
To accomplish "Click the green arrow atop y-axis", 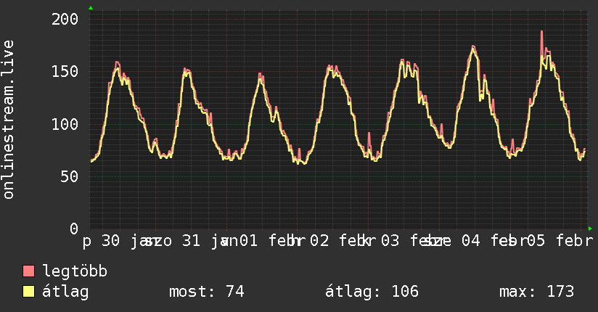I will (x=91, y=8).
